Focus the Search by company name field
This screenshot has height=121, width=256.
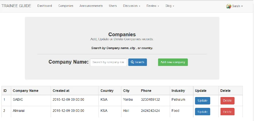tap(108, 62)
